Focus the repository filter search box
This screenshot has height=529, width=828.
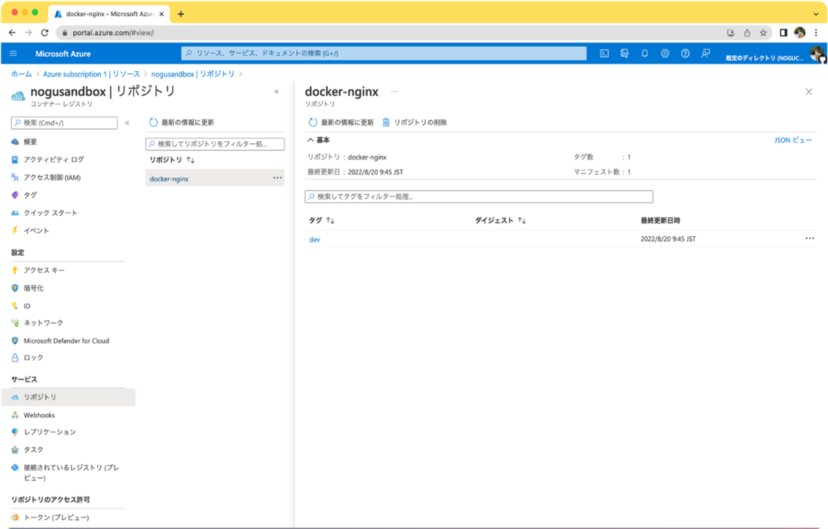[x=215, y=144]
